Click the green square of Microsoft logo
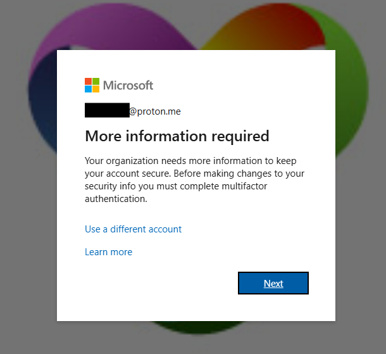Image resolution: width=386 pixels, height=354 pixels. point(96,81)
